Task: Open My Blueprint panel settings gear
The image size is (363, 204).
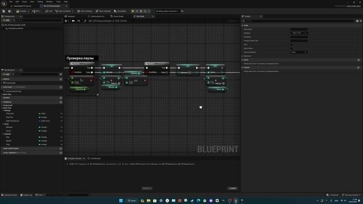Action: pyautogui.click(x=61, y=74)
